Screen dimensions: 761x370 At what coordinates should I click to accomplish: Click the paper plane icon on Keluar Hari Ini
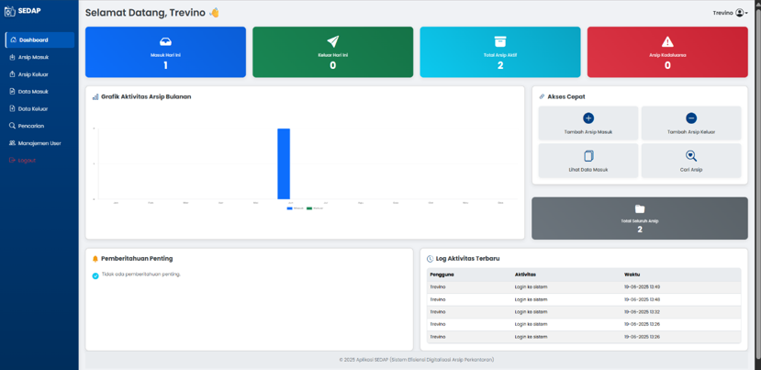coord(333,41)
